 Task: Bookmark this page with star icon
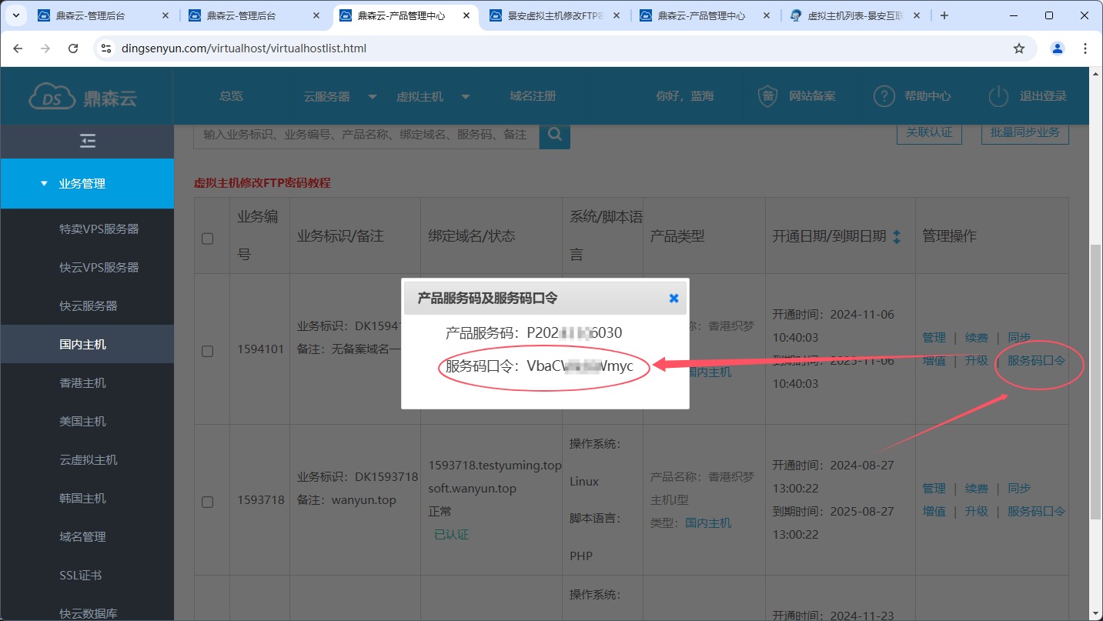click(x=1019, y=48)
